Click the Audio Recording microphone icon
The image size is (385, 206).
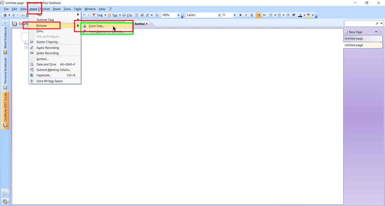click(x=32, y=48)
